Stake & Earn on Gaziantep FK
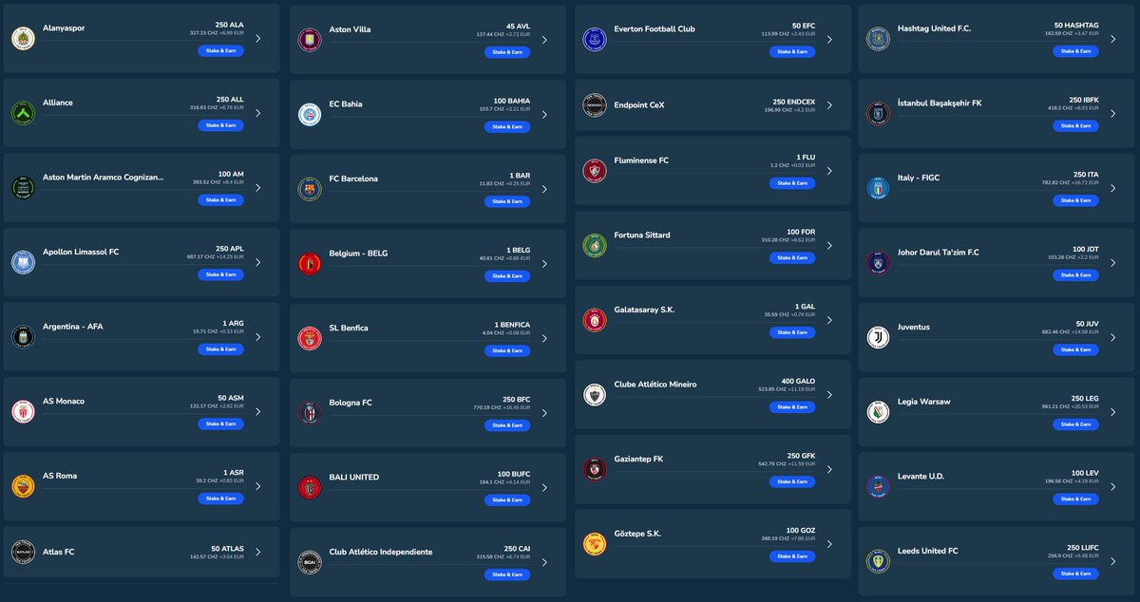This screenshot has height=602, width=1140. point(792,481)
